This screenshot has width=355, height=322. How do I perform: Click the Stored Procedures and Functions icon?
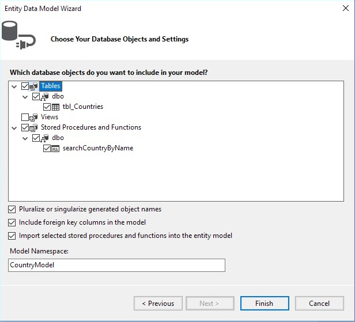point(33,128)
